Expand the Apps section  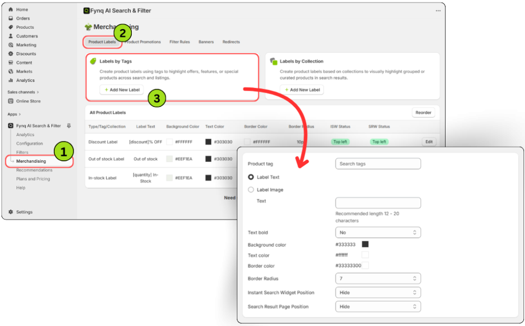(14, 114)
